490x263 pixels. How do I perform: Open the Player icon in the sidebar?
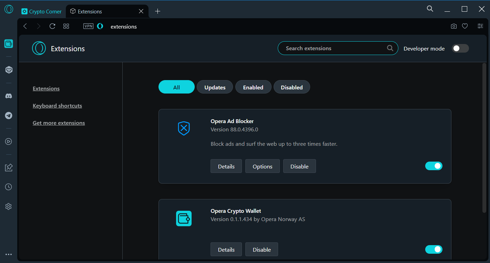tap(9, 141)
